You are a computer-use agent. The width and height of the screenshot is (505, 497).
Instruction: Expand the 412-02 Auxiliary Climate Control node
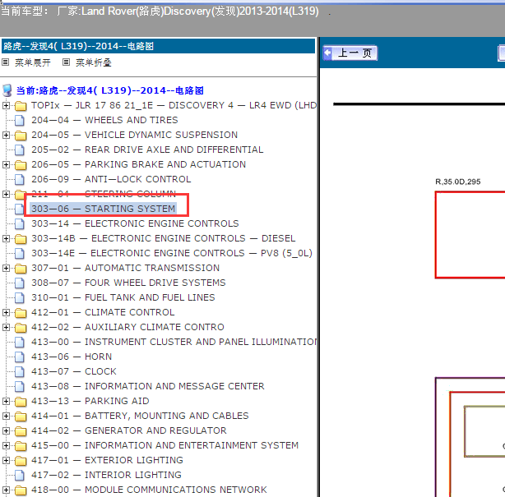point(6,328)
